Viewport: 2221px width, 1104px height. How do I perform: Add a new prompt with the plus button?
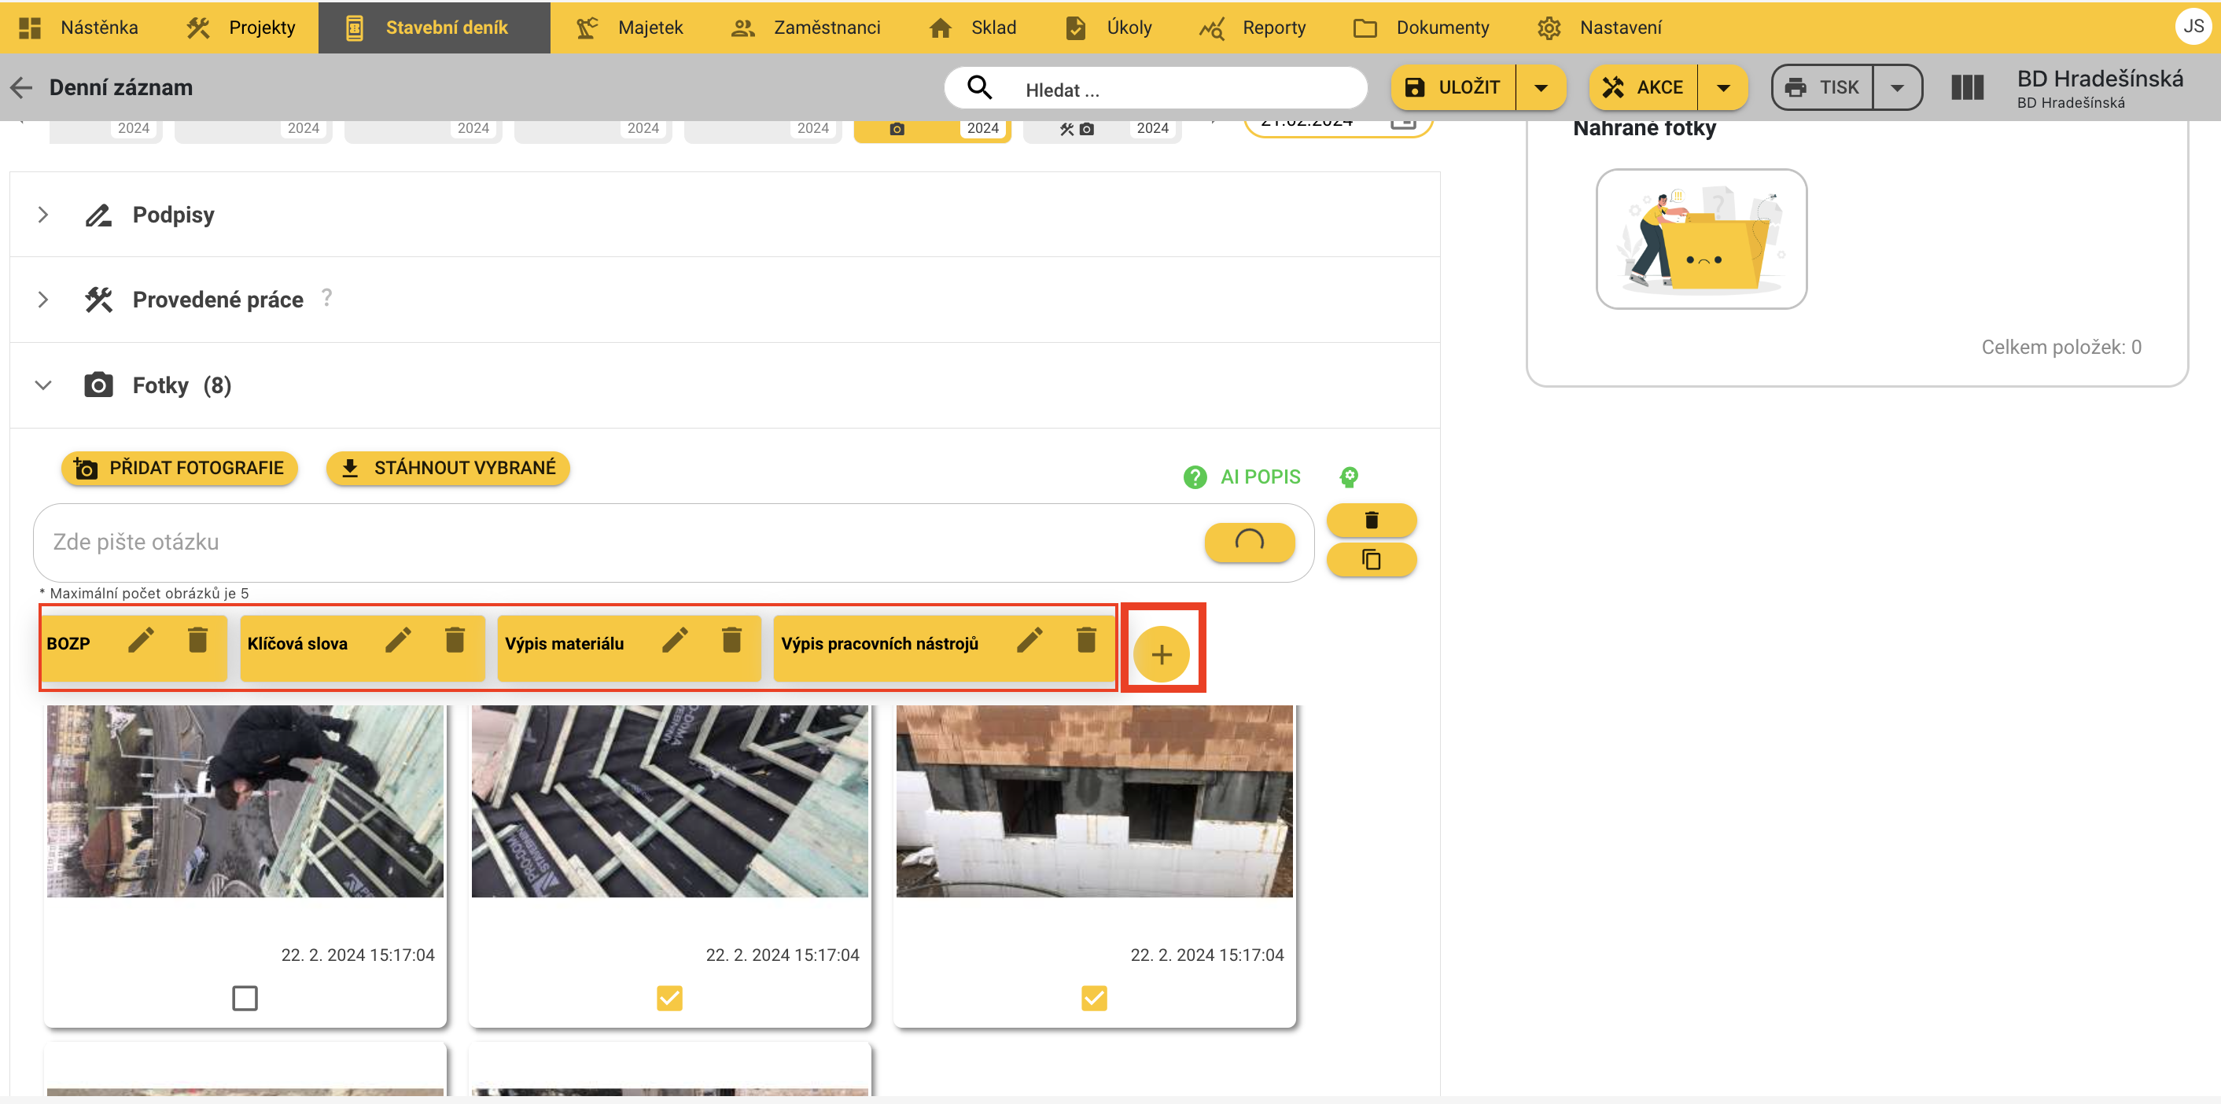tap(1161, 654)
